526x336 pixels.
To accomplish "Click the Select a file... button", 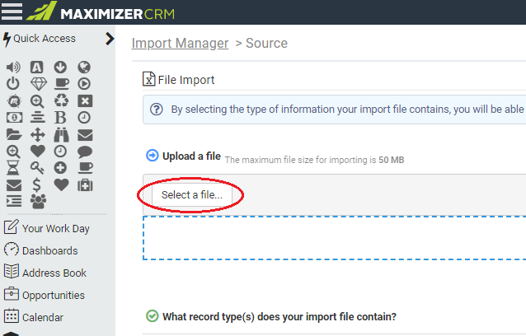I will pyautogui.click(x=191, y=194).
